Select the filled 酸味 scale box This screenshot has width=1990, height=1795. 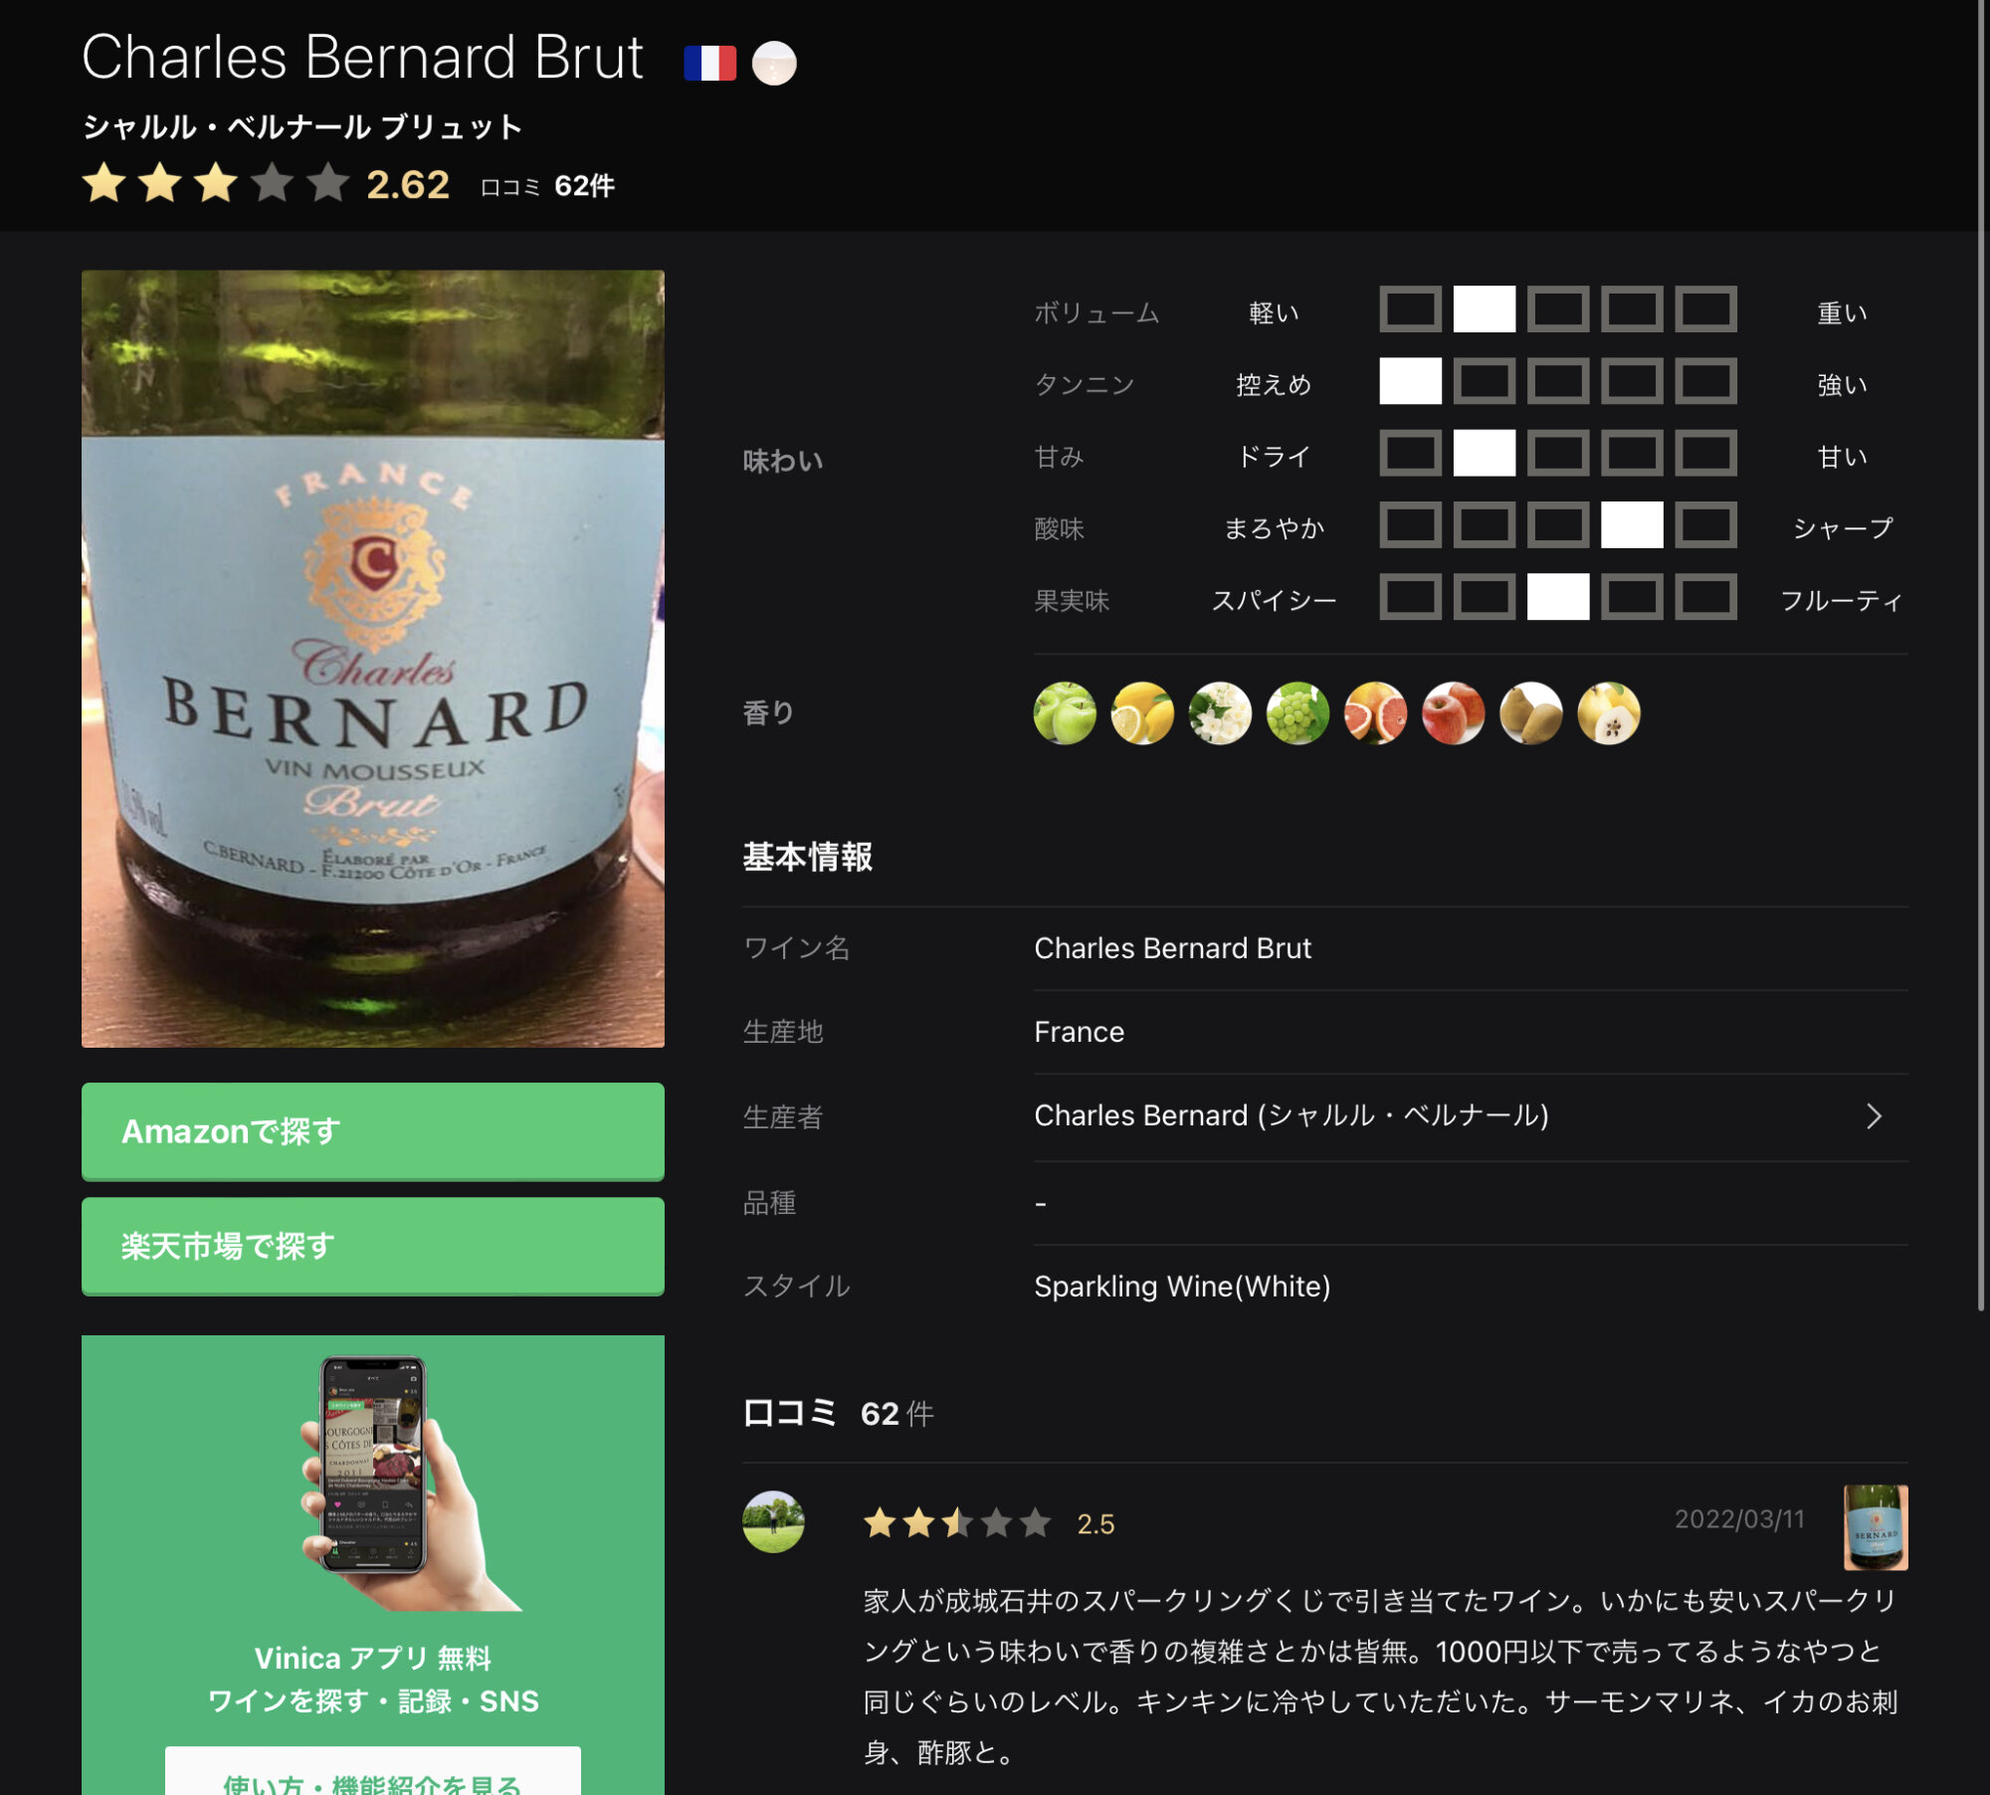1631,524
